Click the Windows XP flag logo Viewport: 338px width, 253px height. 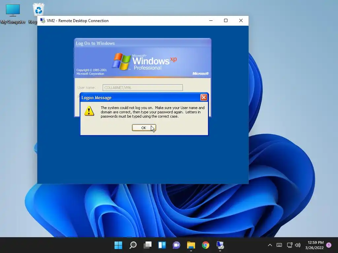(121, 62)
